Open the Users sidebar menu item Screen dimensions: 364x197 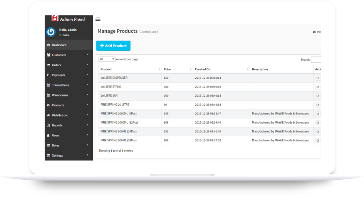coord(56,136)
